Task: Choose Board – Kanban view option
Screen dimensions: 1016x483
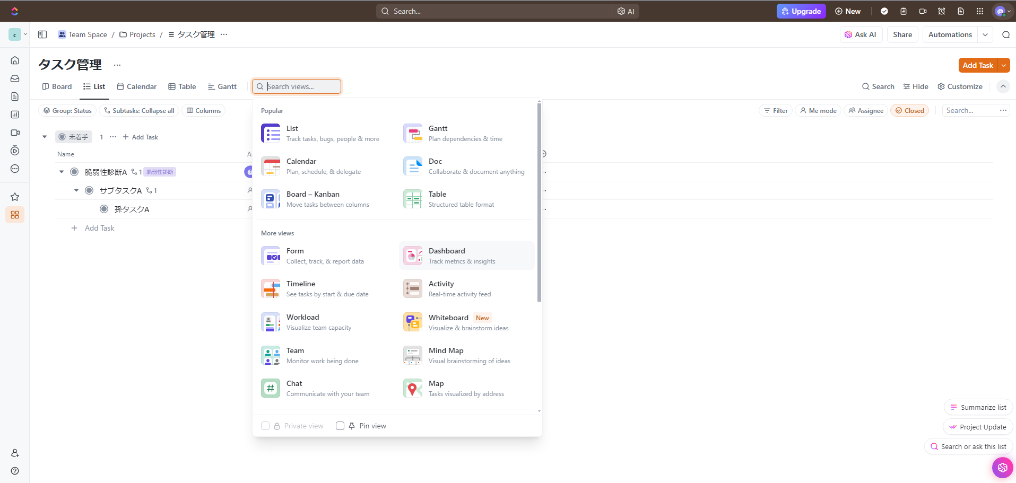Action: click(325, 199)
